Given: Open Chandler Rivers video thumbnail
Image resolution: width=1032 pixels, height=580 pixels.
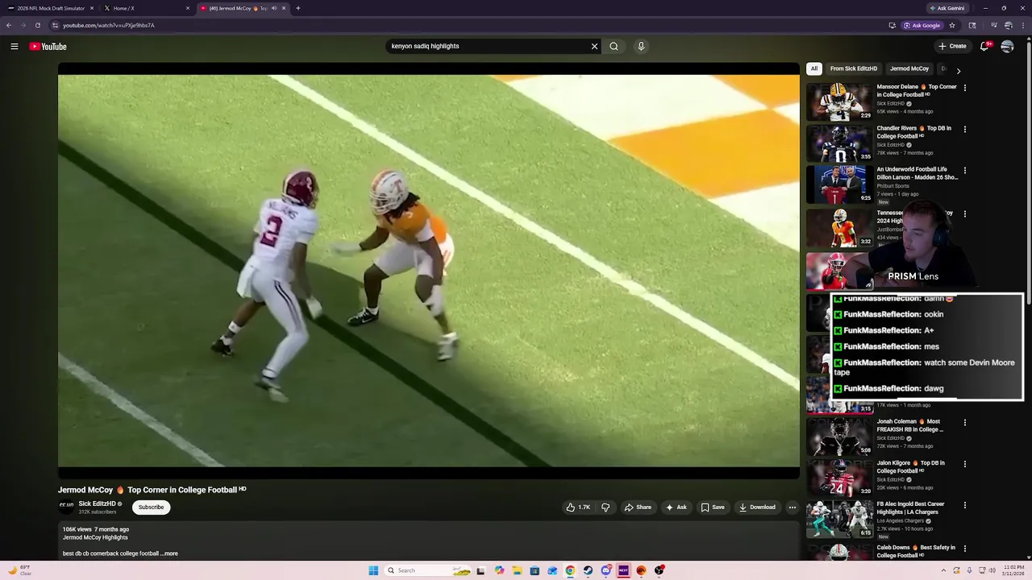Looking at the screenshot, I should [x=839, y=143].
